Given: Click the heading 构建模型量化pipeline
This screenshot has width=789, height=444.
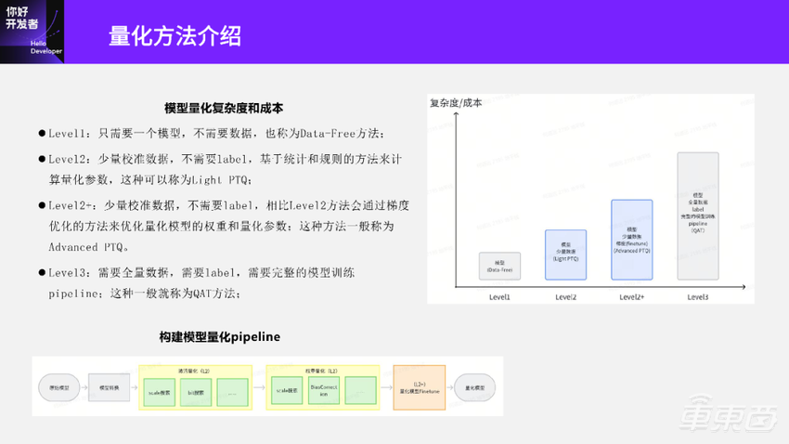Looking at the screenshot, I should coord(220,336).
